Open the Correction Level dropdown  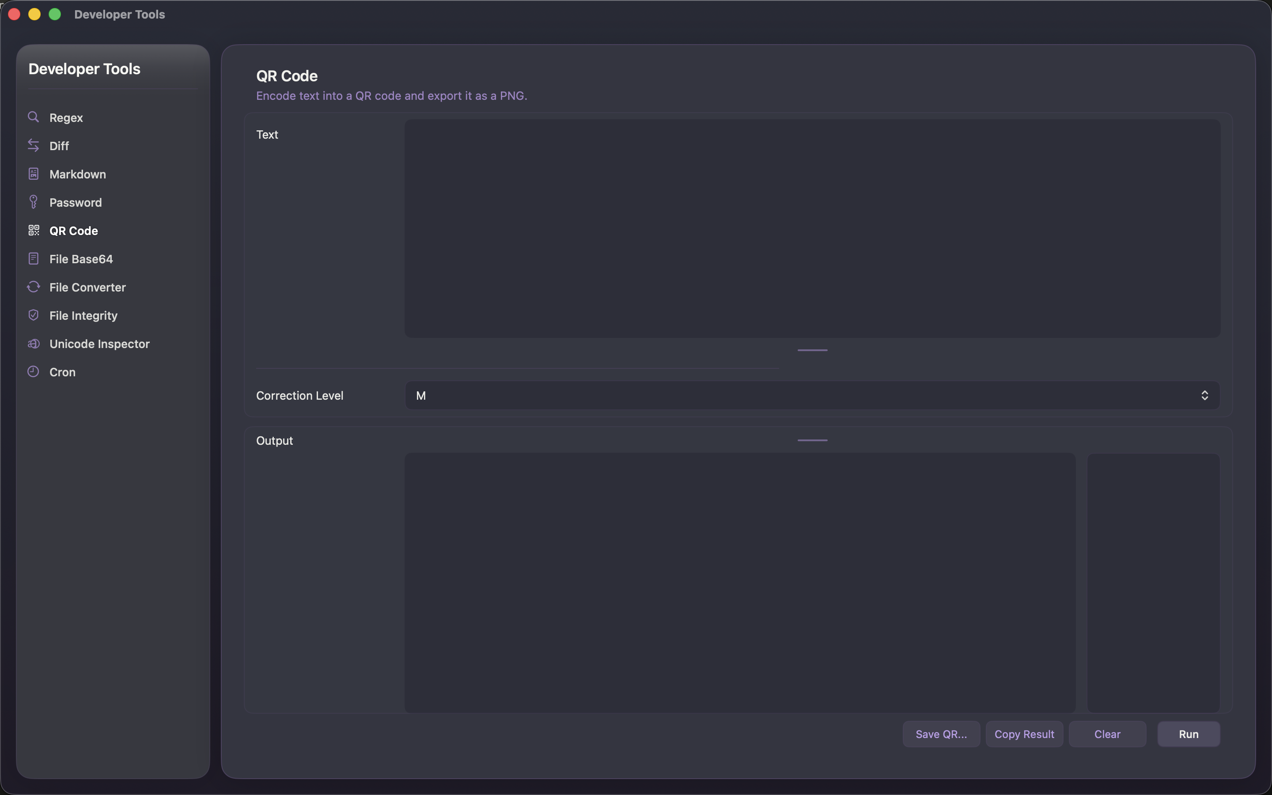point(812,395)
